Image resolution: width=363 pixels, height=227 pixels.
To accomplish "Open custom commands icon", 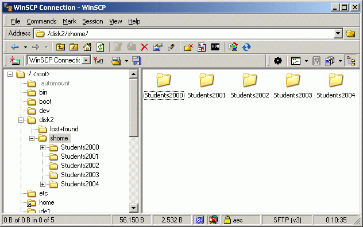I will [x=202, y=47].
